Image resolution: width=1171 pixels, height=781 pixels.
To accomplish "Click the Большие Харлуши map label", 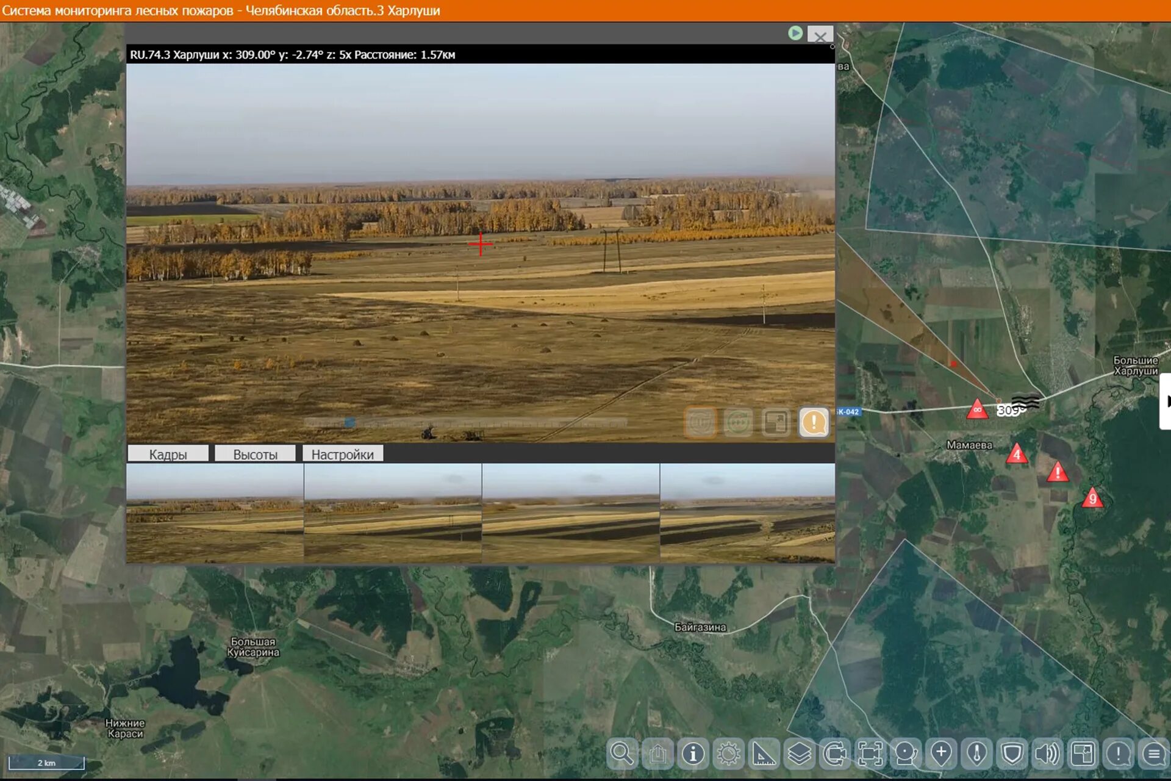I will [x=1136, y=365].
